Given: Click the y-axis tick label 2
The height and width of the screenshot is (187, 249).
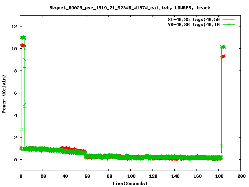Looking at the screenshot, I should point(16,138).
